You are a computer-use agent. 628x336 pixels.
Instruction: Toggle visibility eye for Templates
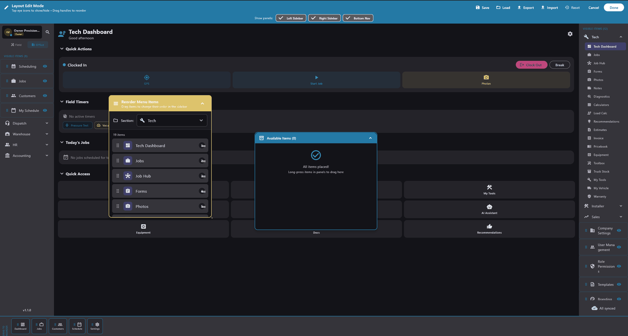tap(619, 285)
